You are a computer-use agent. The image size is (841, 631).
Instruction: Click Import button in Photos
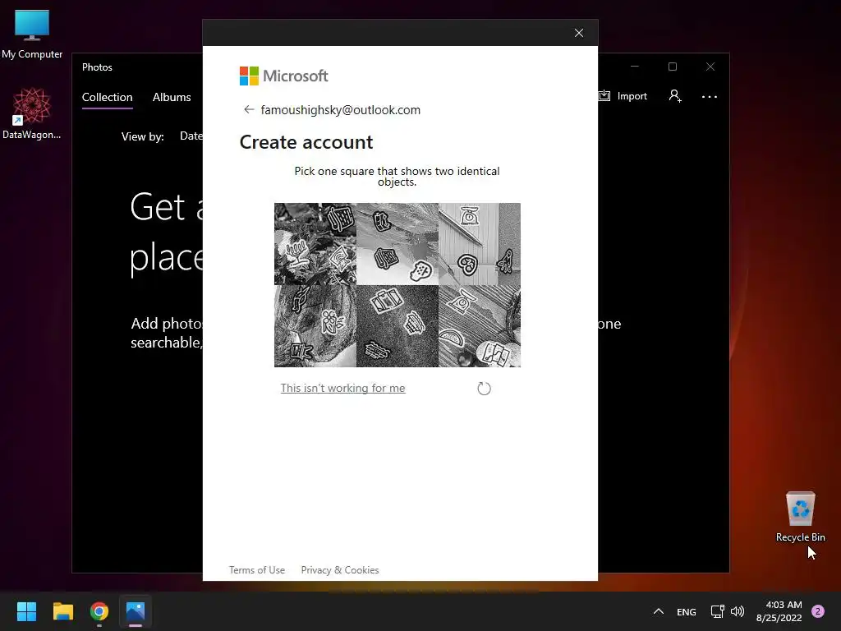pos(623,96)
